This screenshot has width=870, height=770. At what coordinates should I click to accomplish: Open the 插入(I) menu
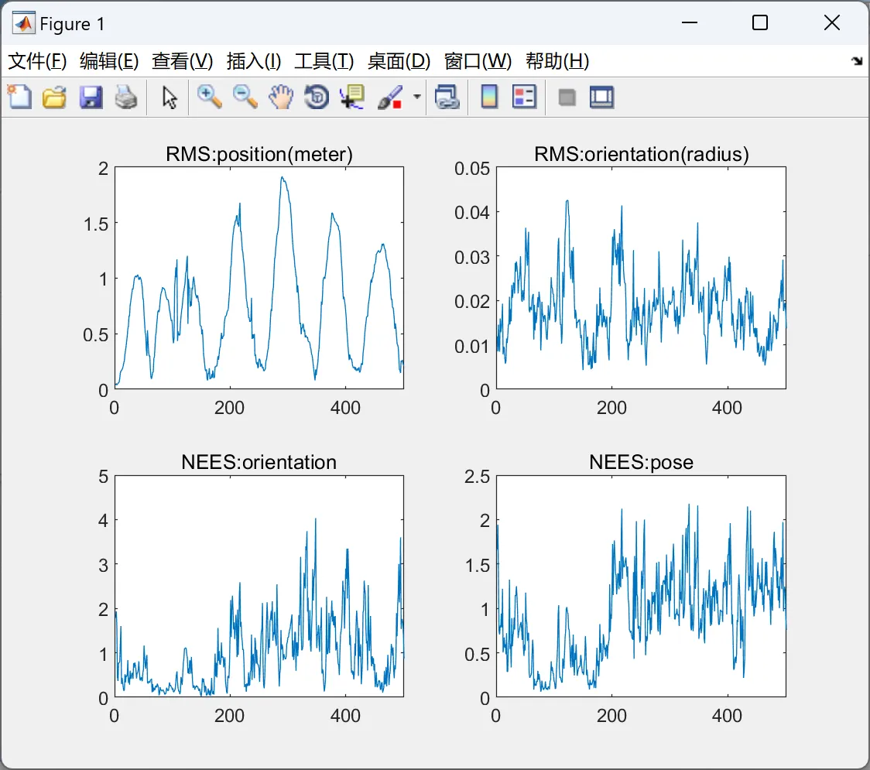[x=254, y=61]
